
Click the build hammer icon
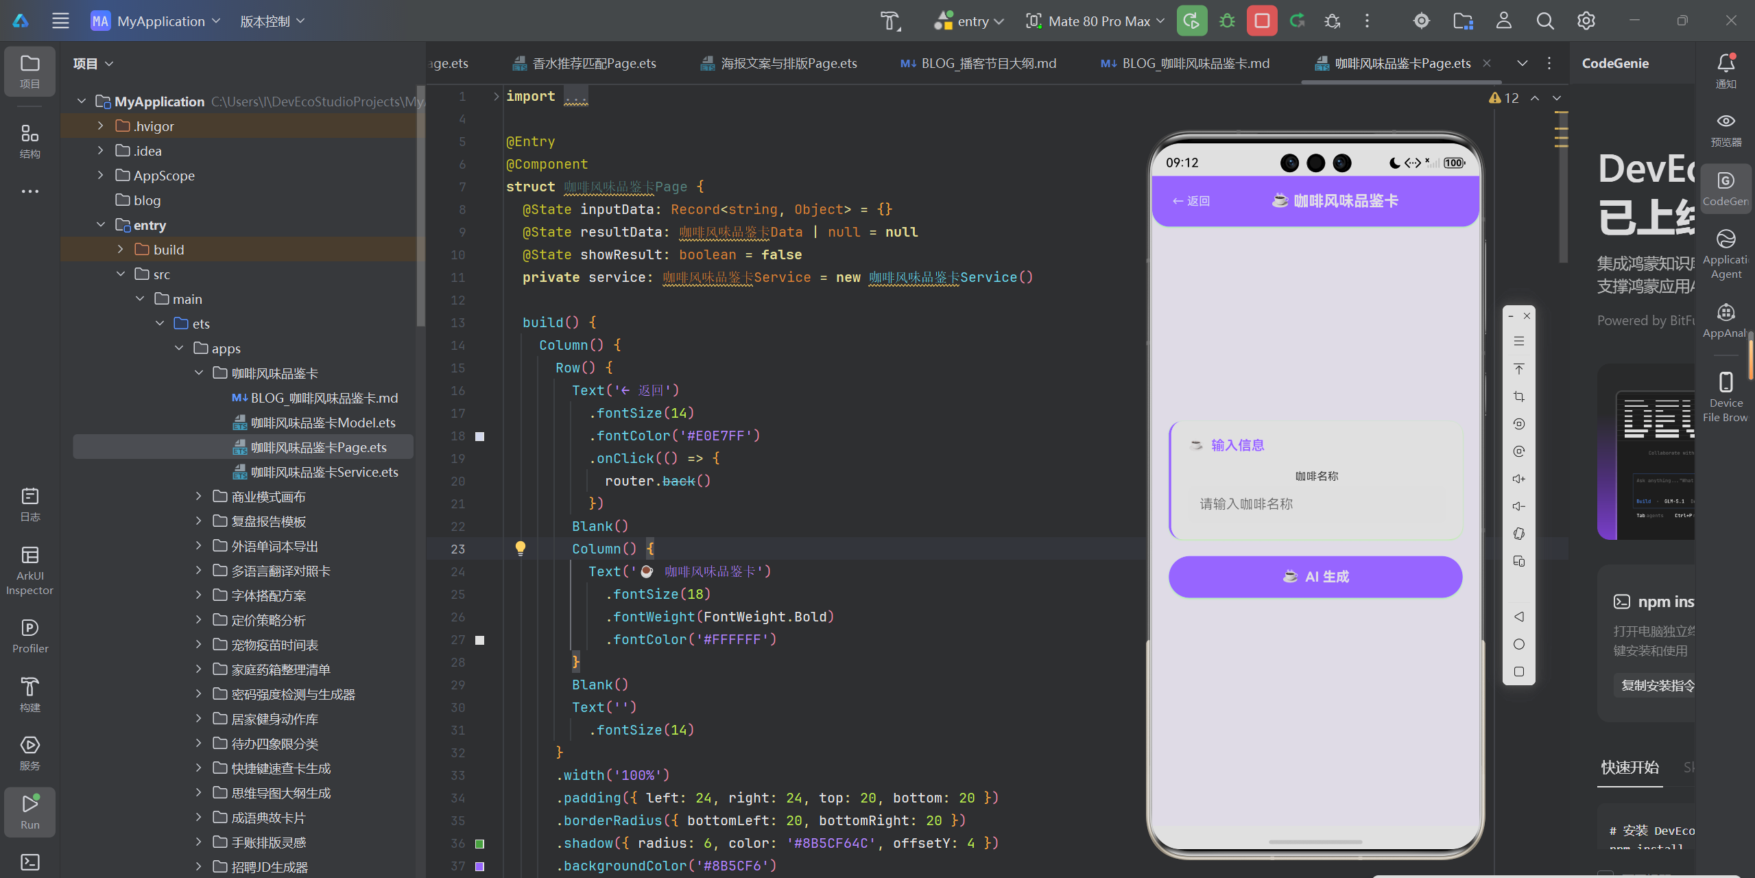[890, 21]
